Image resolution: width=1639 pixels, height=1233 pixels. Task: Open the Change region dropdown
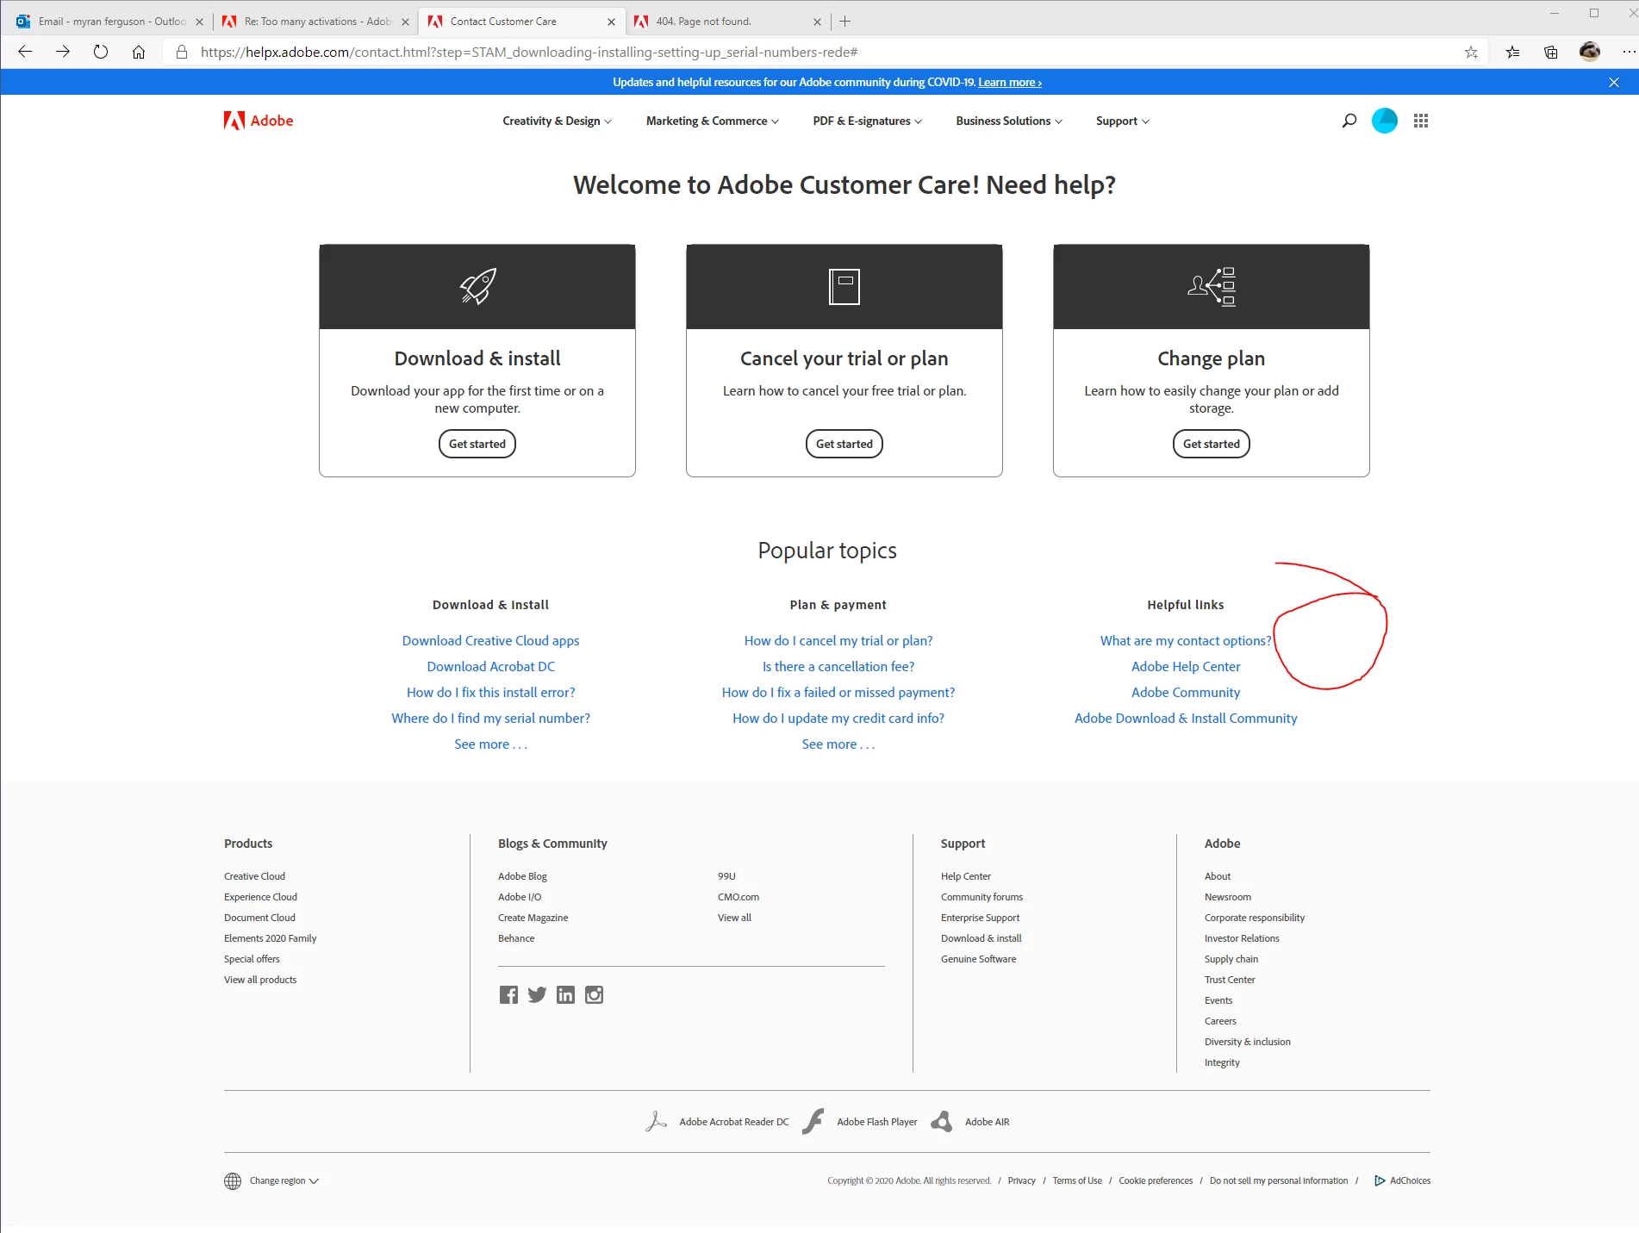coord(284,1180)
